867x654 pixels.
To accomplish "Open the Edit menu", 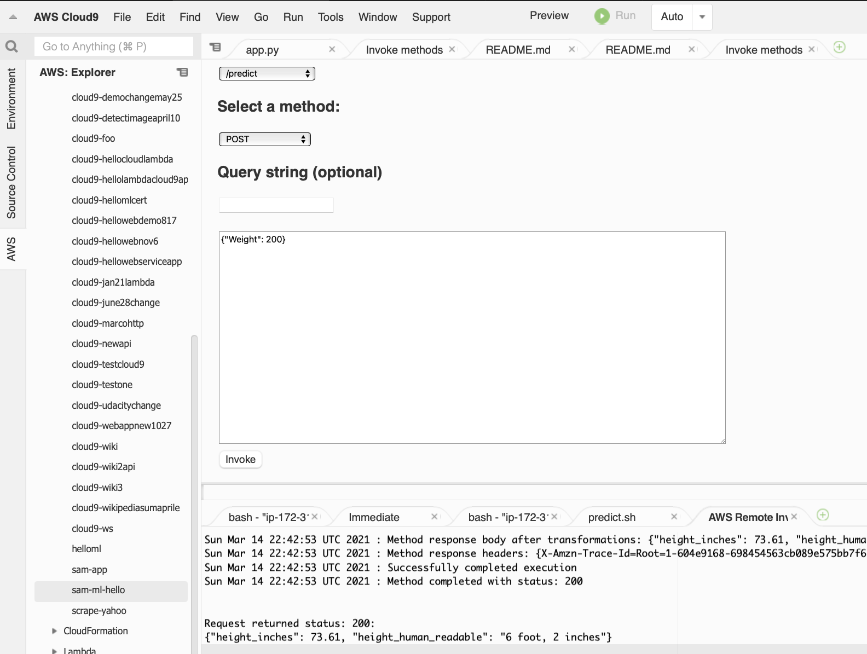I will click(155, 17).
